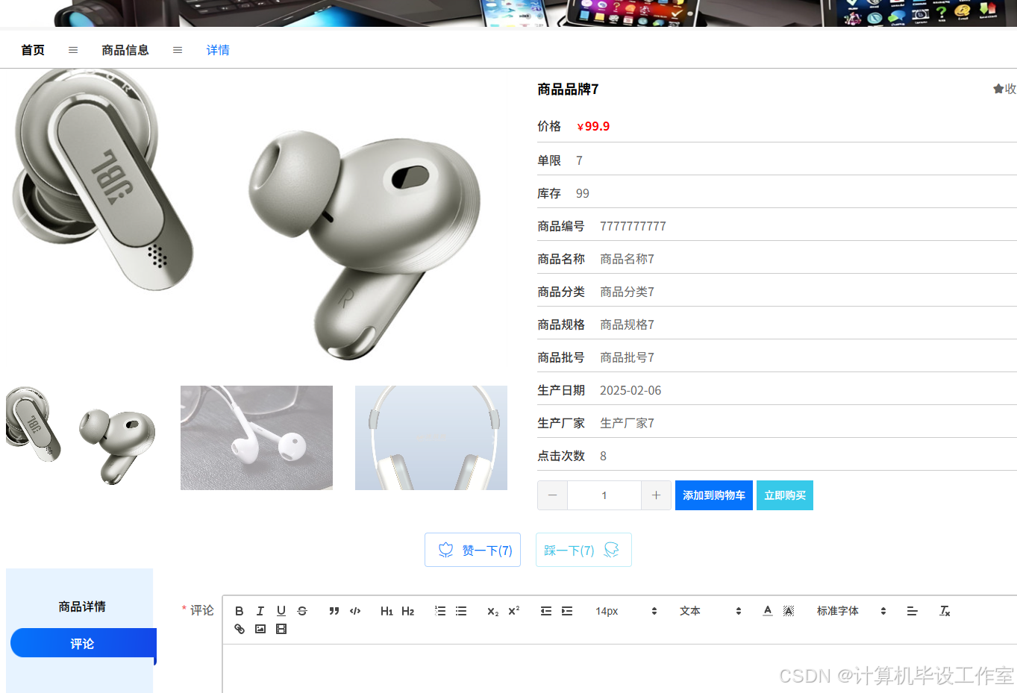Open the text alignment options
Screen dimensions: 1017x693
click(x=912, y=611)
